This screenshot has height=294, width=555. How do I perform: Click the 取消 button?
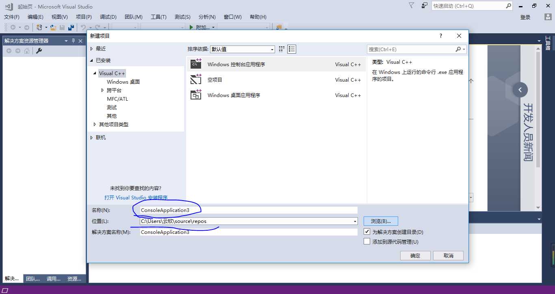pyautogui.click(x=449, y=255)
